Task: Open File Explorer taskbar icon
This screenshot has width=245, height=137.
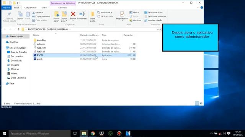Action: (x=84, y=134)
